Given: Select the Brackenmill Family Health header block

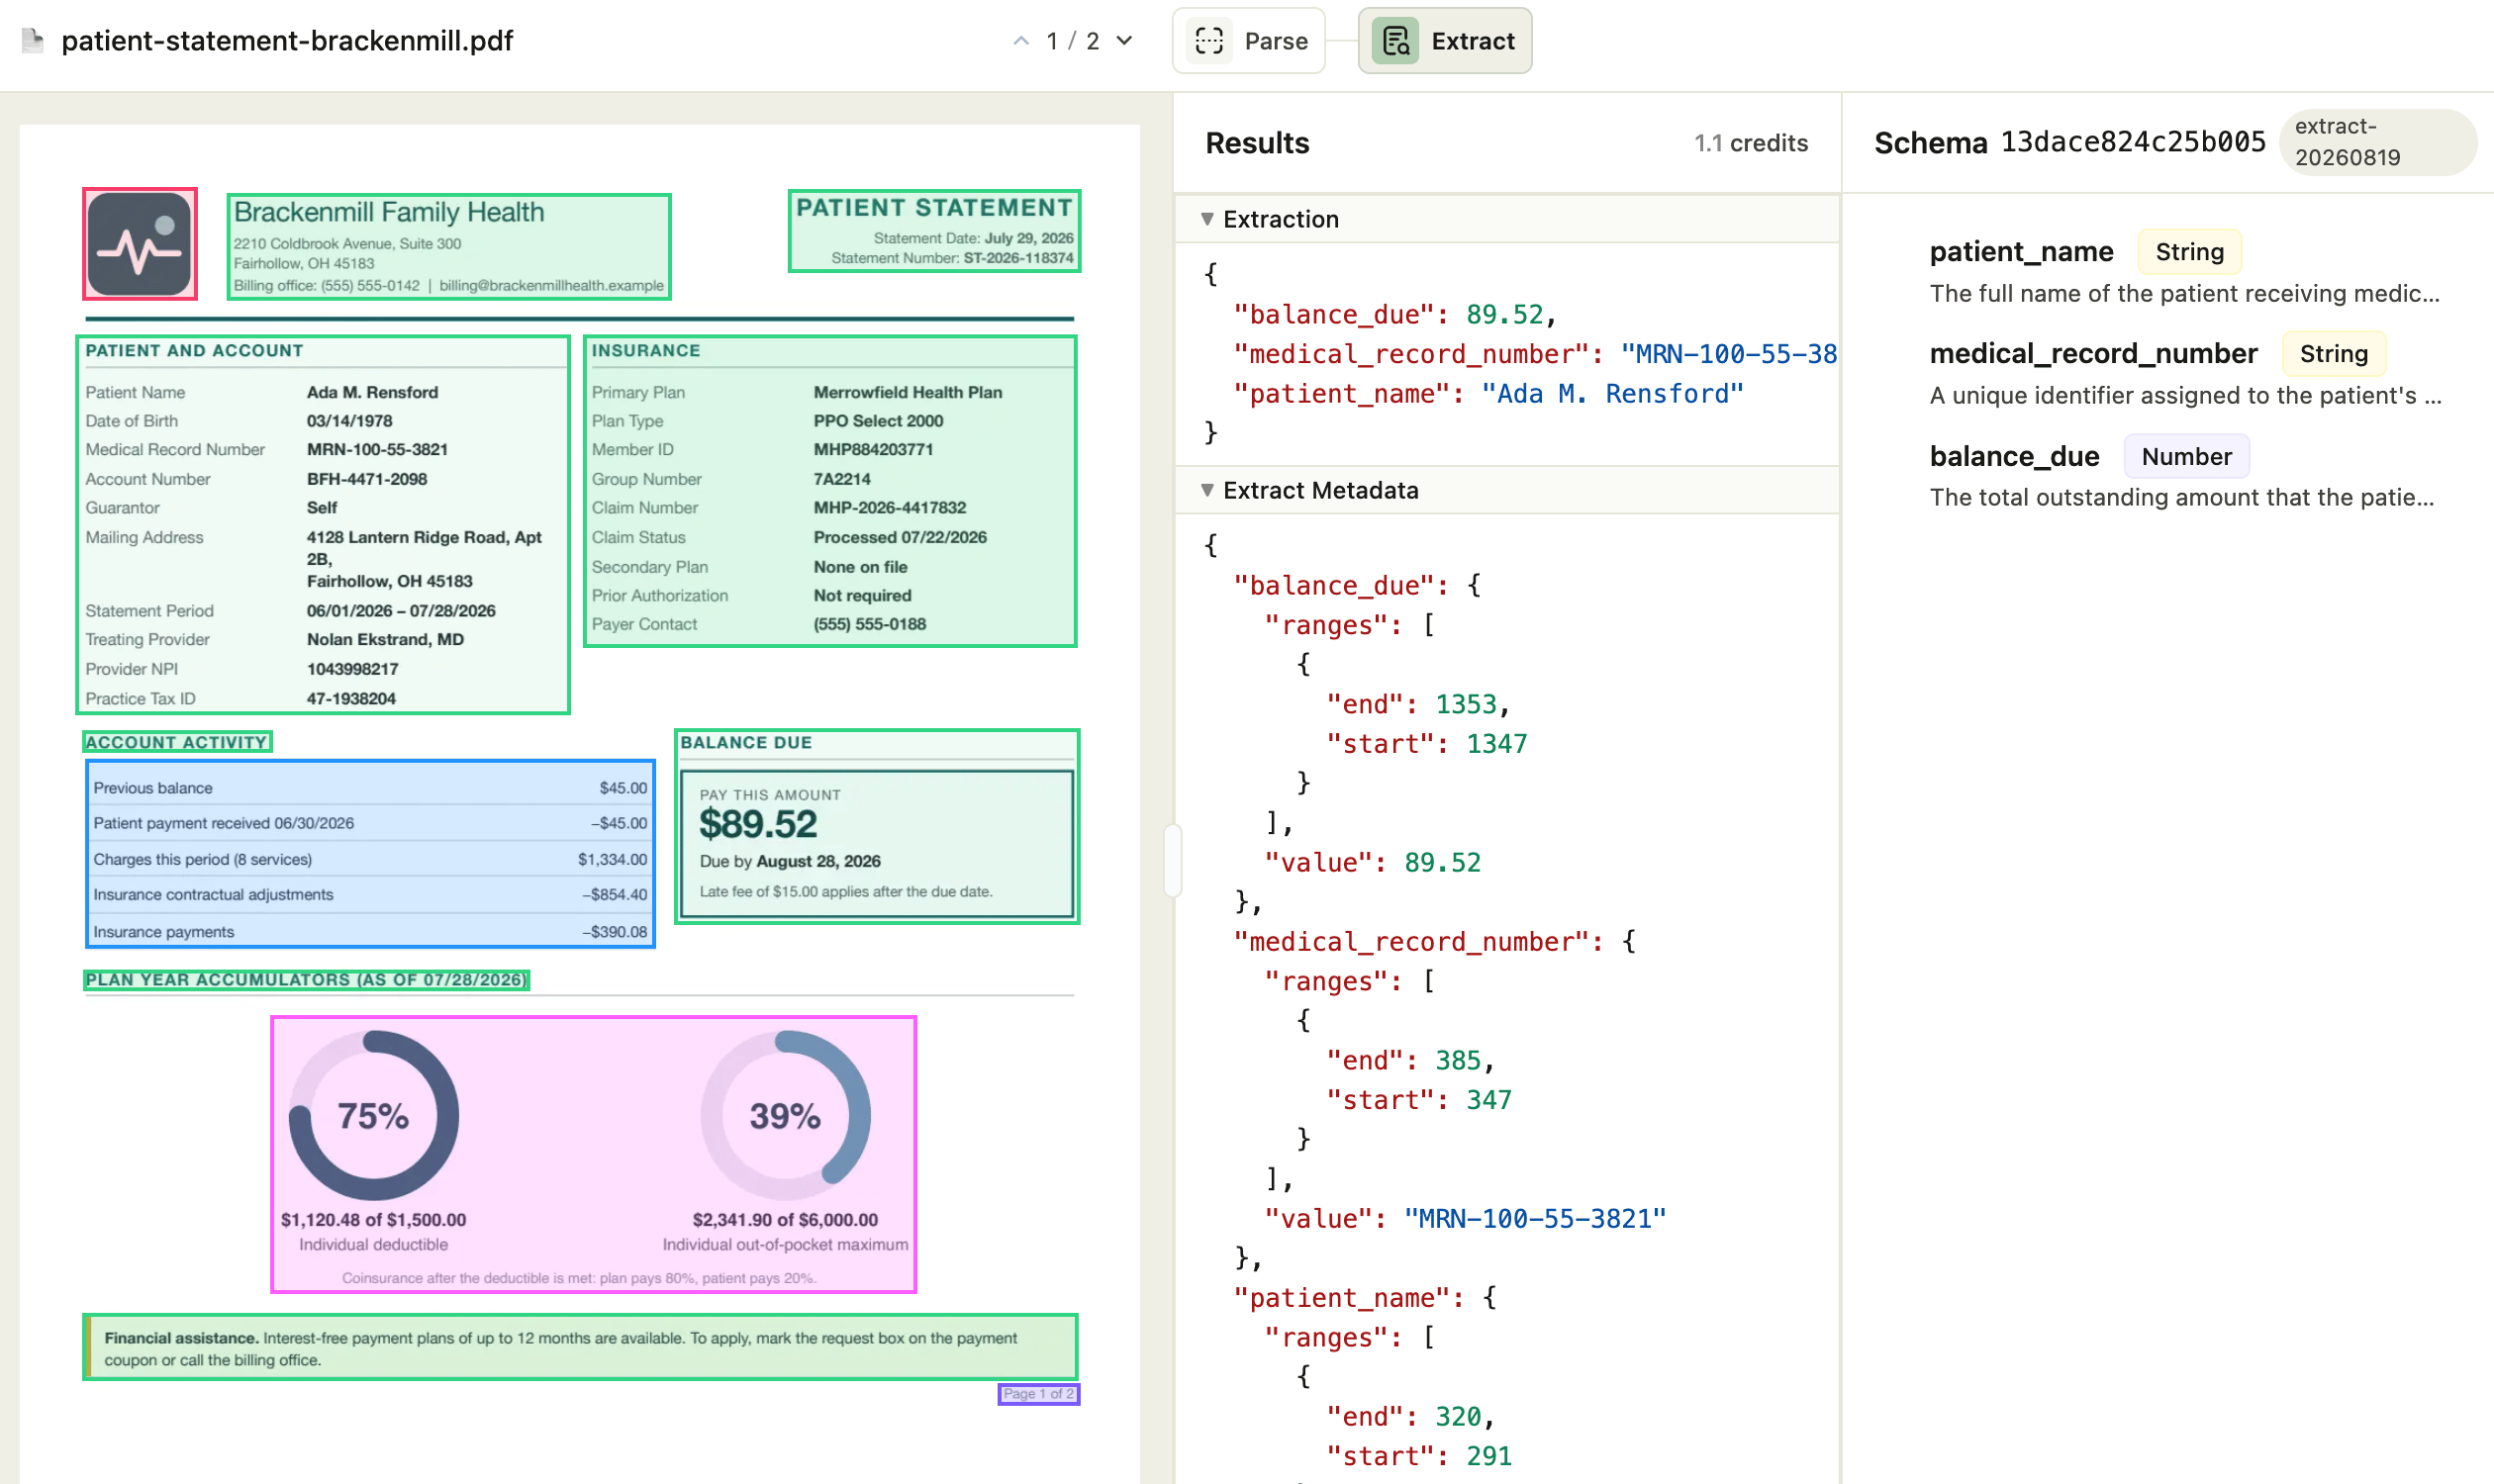Looking at the screenshot, I should (x=448, y=246).
